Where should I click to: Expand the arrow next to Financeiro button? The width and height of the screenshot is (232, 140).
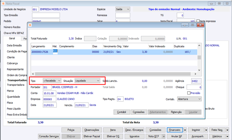point(185,130)
